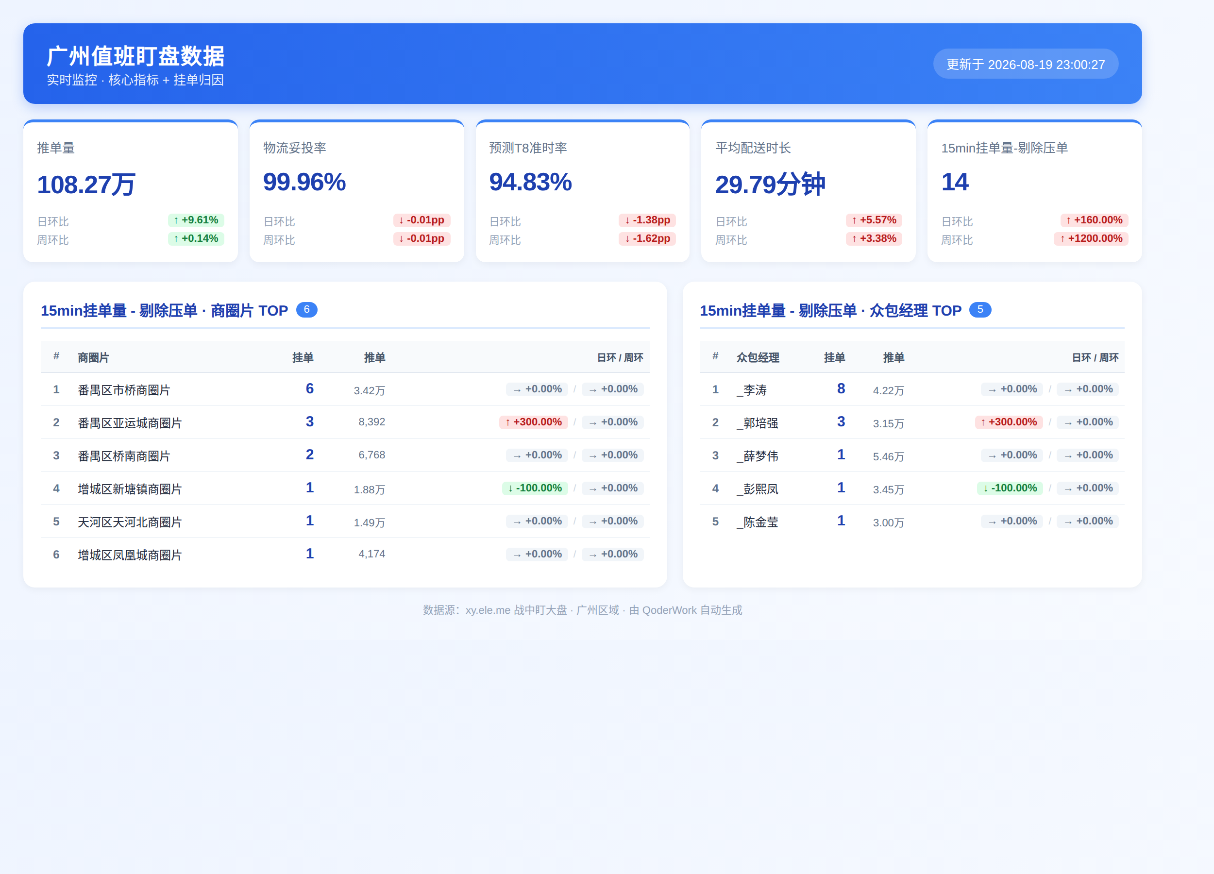Select the _陈金莹 manager row
The height and width of the screenshot is (874, 1214).
pyautogui.click(x=912, y=521)
